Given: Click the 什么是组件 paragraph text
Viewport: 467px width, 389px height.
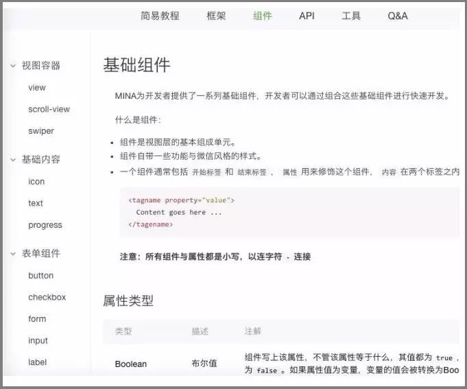Looking at the screenshot, I should 138,120.
